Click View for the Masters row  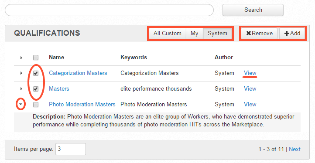(x=250, y=88)
